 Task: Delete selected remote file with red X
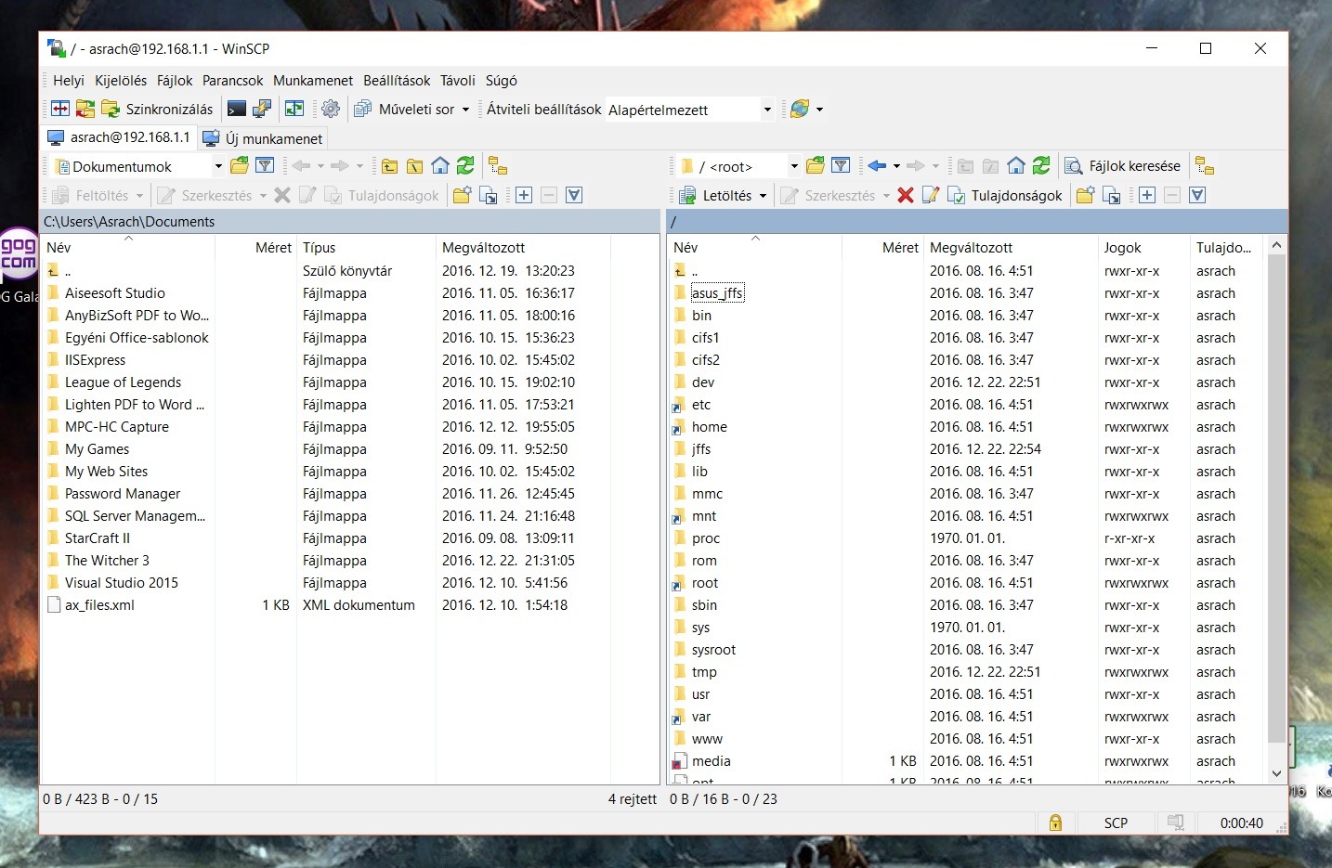906,195
